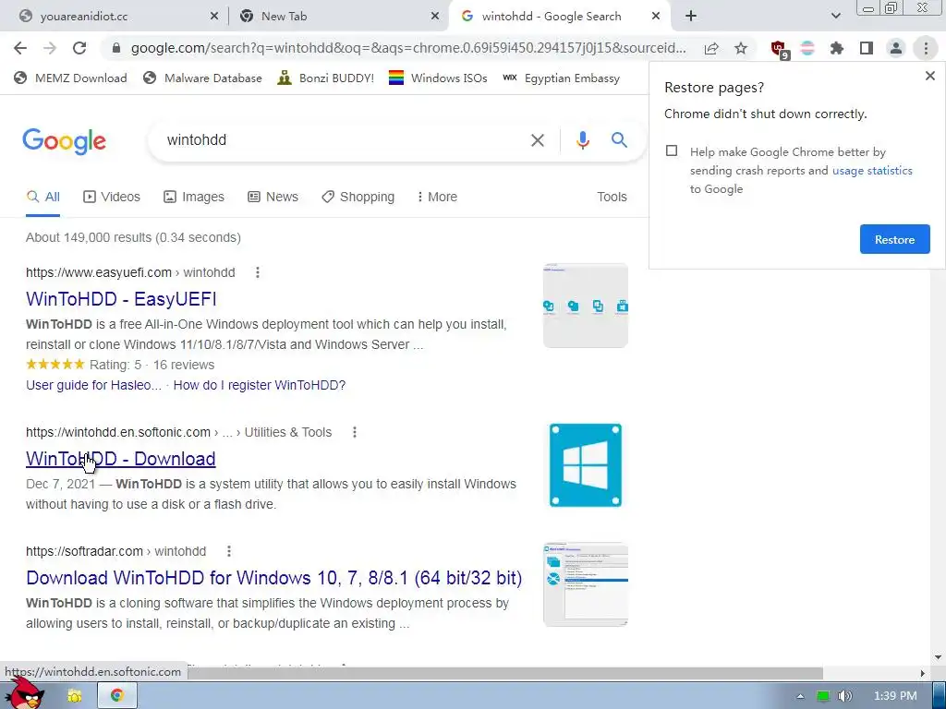Image resolution: width=946 pixels, height=709 pixels.
Task: Go to Google home via the logo
Action: tap(64, 141)
